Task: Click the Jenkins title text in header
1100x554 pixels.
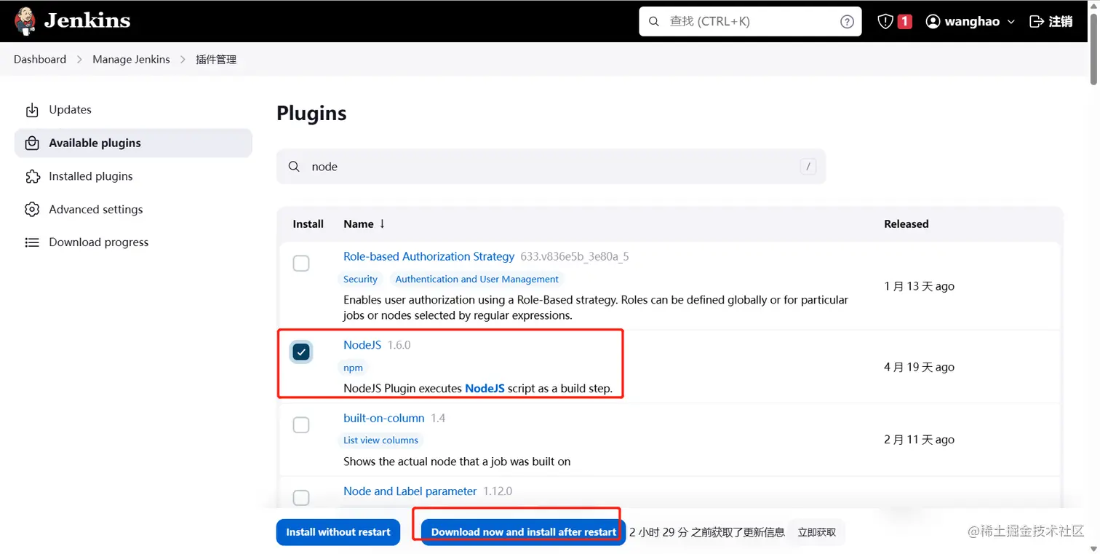Action: pyautogui.click(x=87, y=21)
